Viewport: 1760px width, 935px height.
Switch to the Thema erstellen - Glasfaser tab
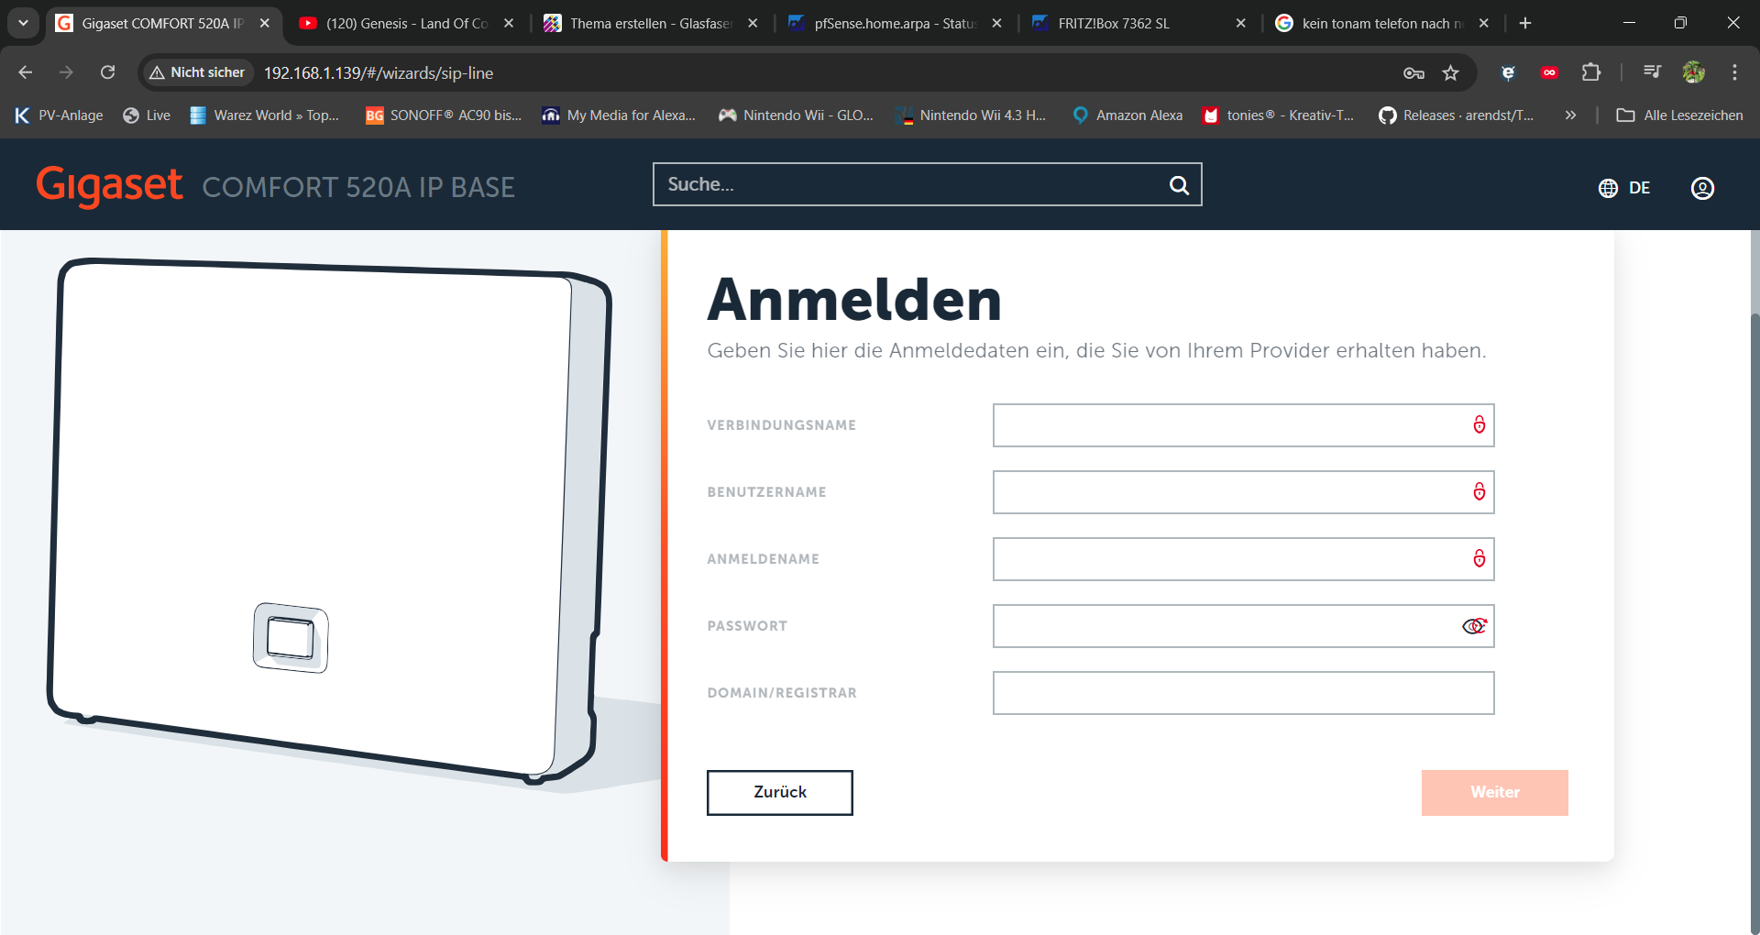pos(650,24)
